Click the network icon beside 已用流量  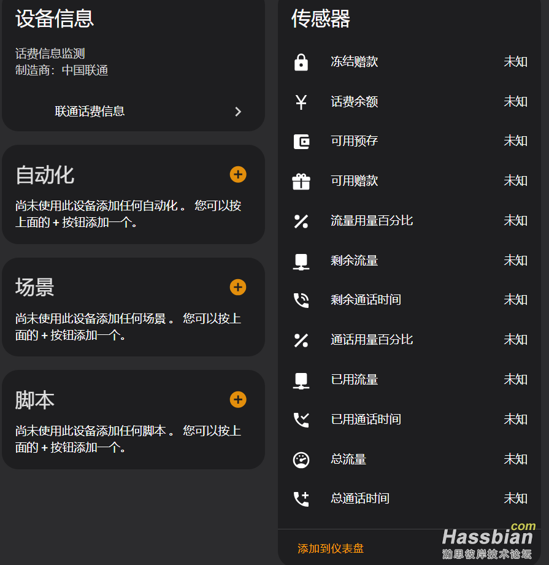(x=301, y=380)
